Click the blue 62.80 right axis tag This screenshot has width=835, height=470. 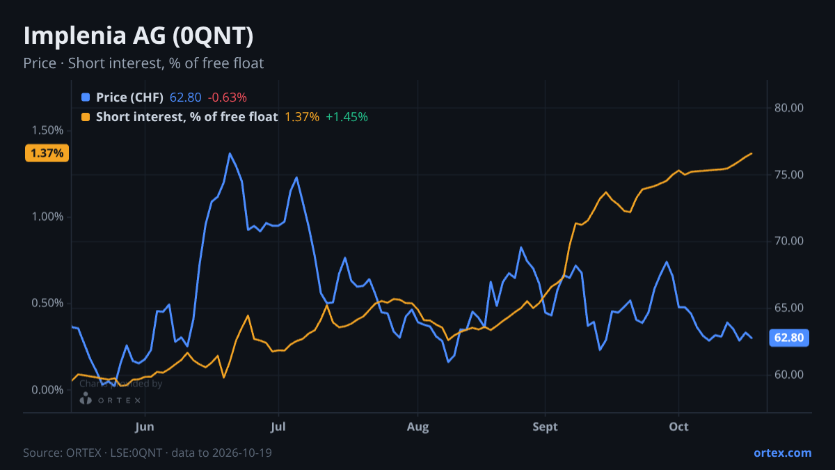[789, 338]
